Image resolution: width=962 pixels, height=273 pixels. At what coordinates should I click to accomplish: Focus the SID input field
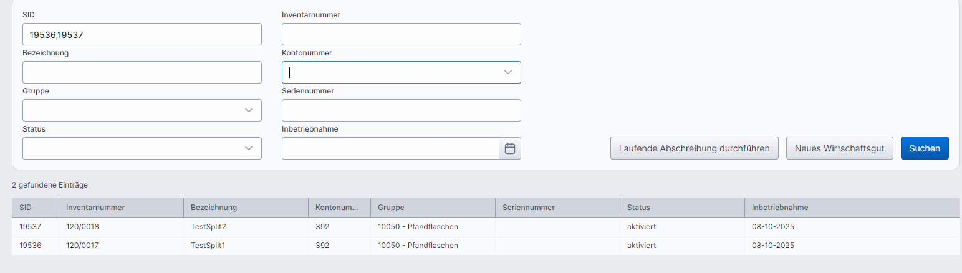pos(142,34)
